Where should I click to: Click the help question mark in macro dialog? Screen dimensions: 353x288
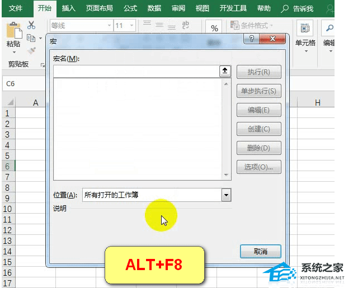(252, 39)
